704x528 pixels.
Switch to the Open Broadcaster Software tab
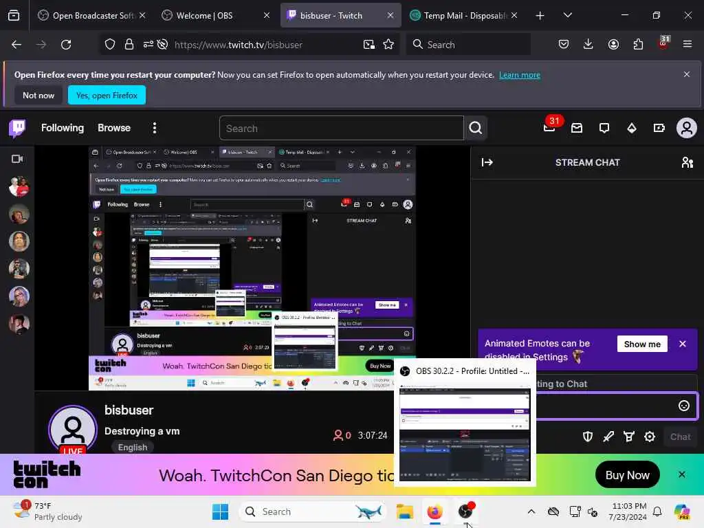click(x=92, y=16)
